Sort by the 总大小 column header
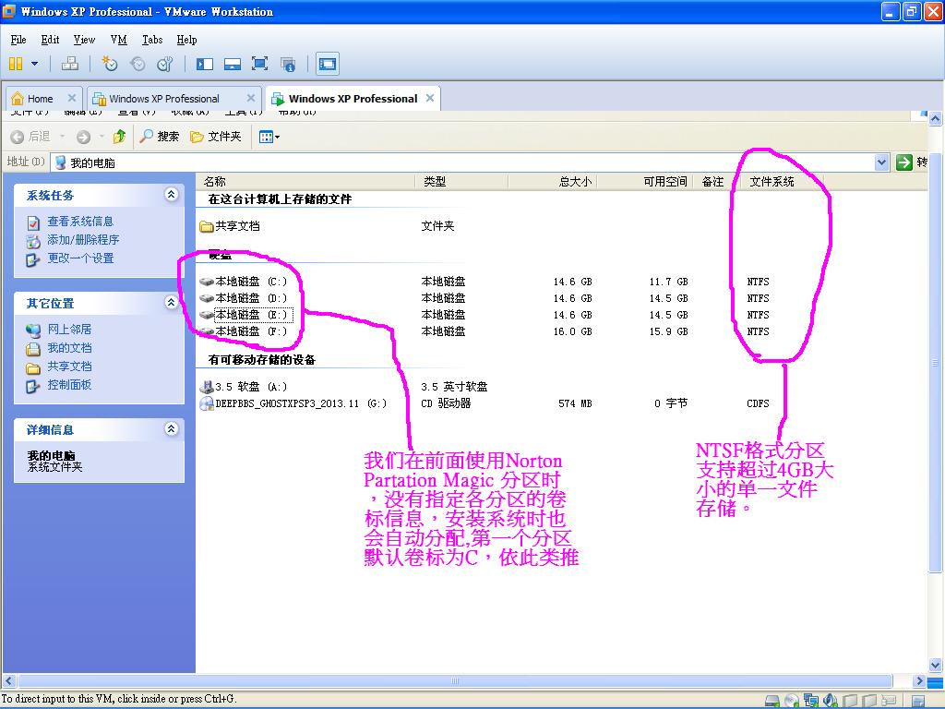This screenshot has height=709, width=945. point(552,182)
